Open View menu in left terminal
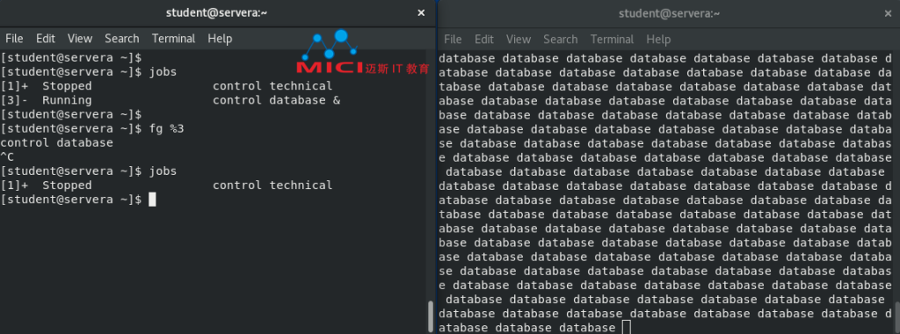The height and width of the screenshot is (334, 900). click(80, 39)
